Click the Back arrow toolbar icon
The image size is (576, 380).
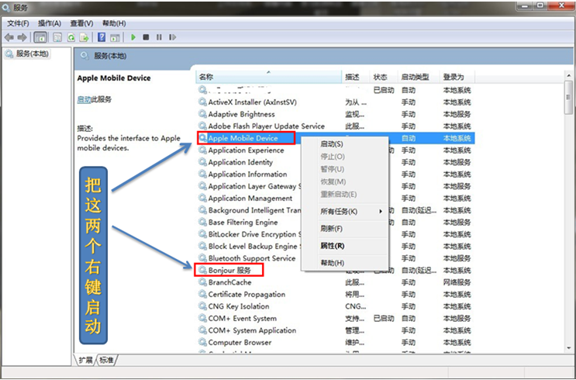coord(9,37)
